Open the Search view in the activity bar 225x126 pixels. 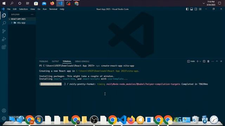(x=4, y=23)
